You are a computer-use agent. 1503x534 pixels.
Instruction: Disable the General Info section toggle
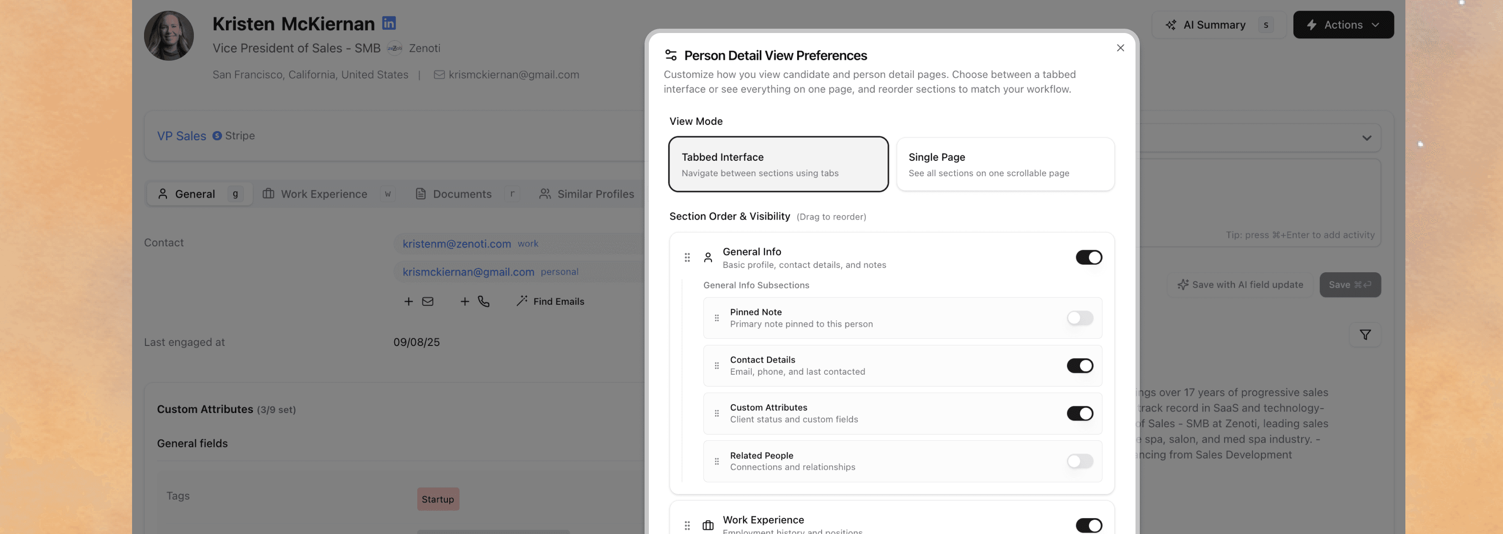[x=1088, y=257]
